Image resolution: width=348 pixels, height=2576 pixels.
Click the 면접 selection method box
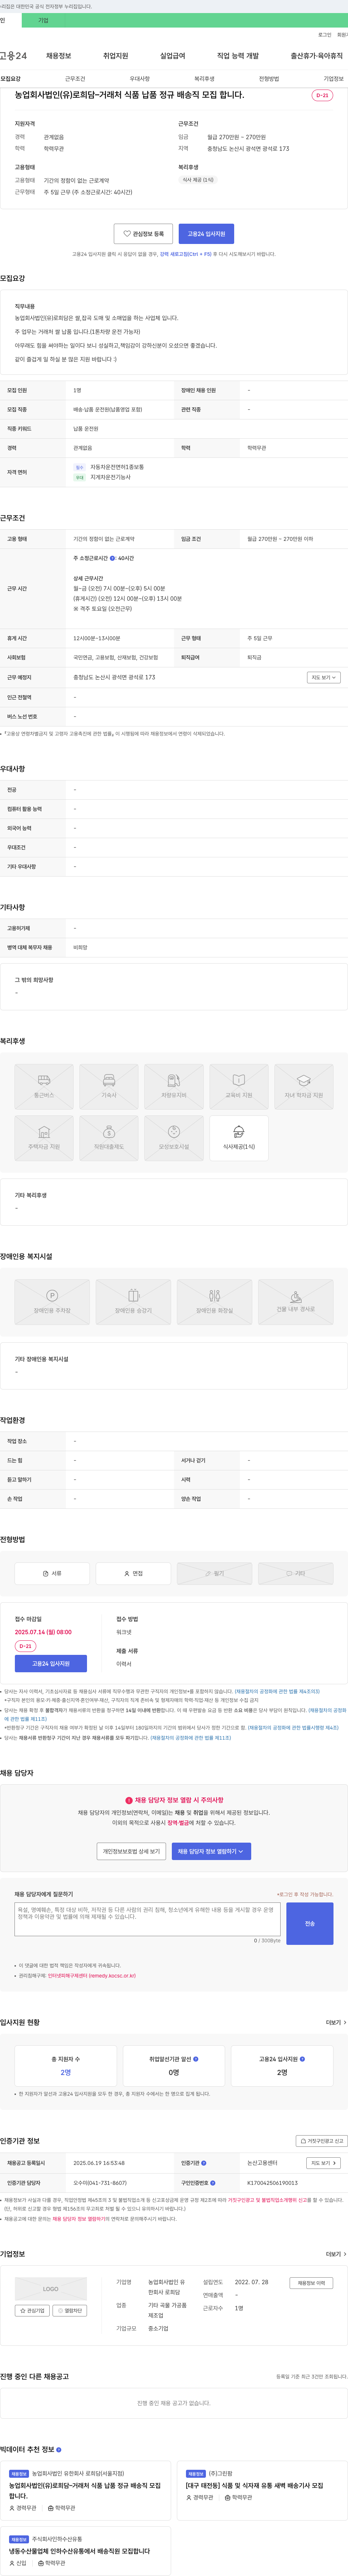click(x=133, y=1573)
